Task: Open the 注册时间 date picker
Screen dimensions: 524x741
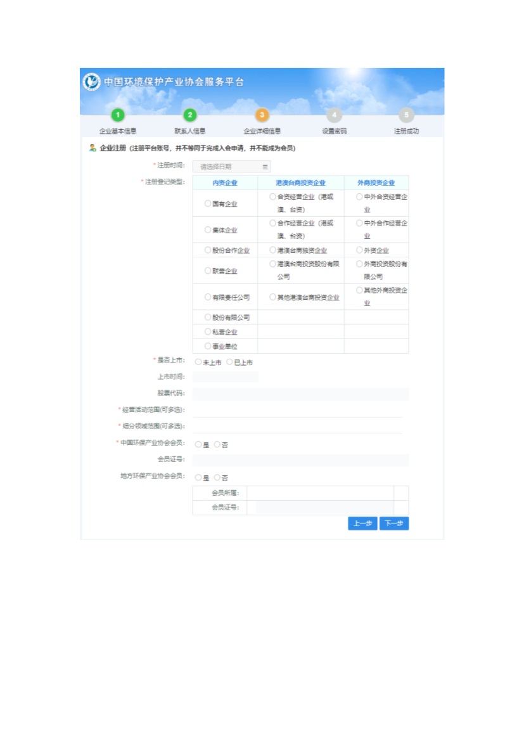Action: (231, 167)
